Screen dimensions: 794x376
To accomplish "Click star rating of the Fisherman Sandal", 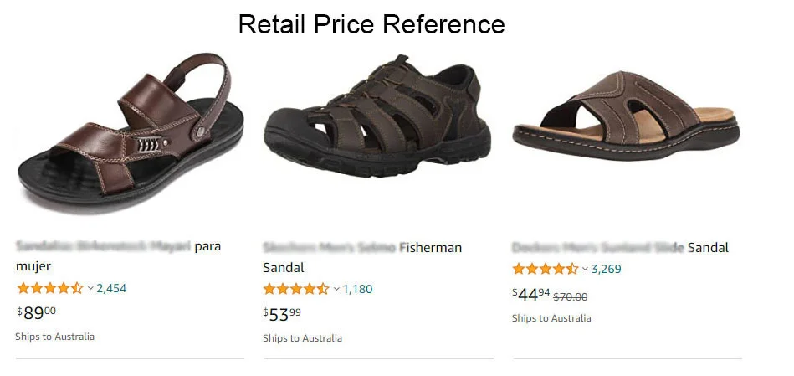I will (296, 289).
